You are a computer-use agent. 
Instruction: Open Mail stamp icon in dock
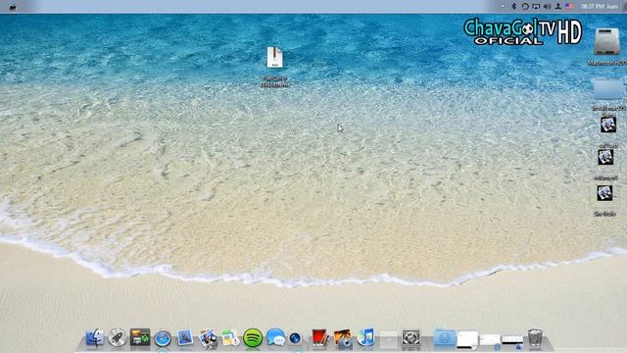pos(185,337)
